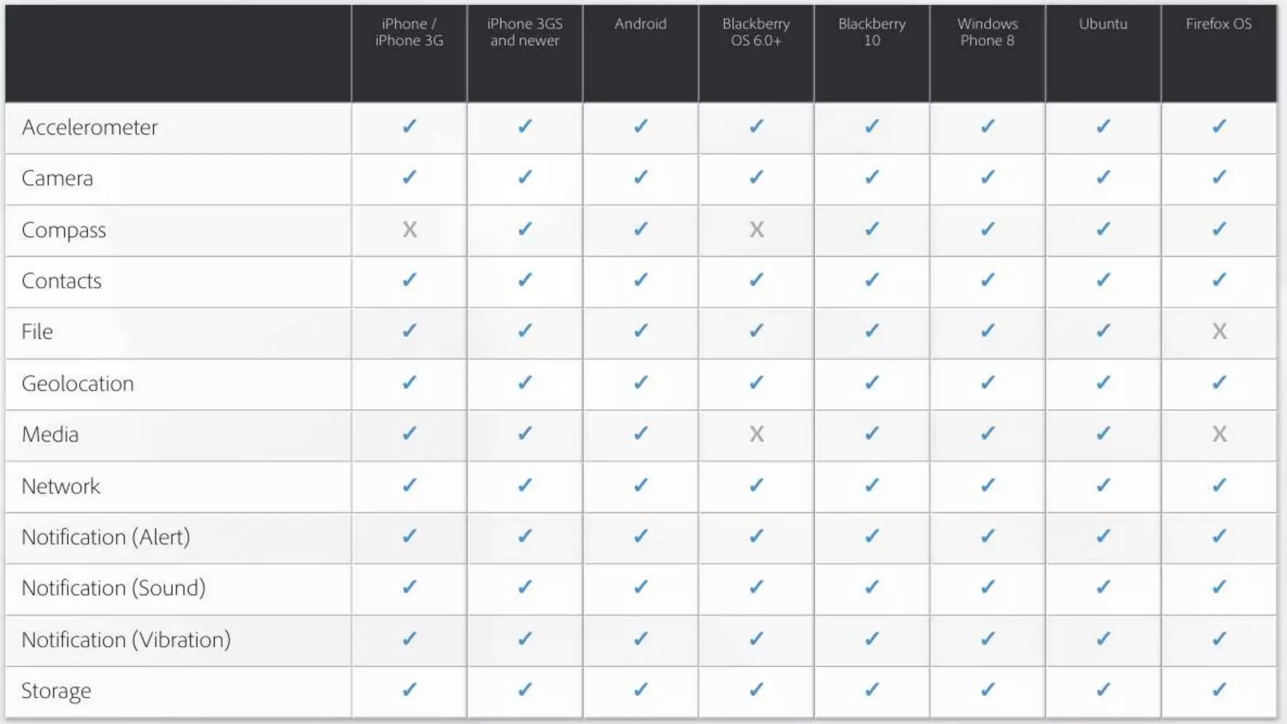Click the Accelerometer row label
Viewport: 1287px width, 724px height.
(89, 128)
